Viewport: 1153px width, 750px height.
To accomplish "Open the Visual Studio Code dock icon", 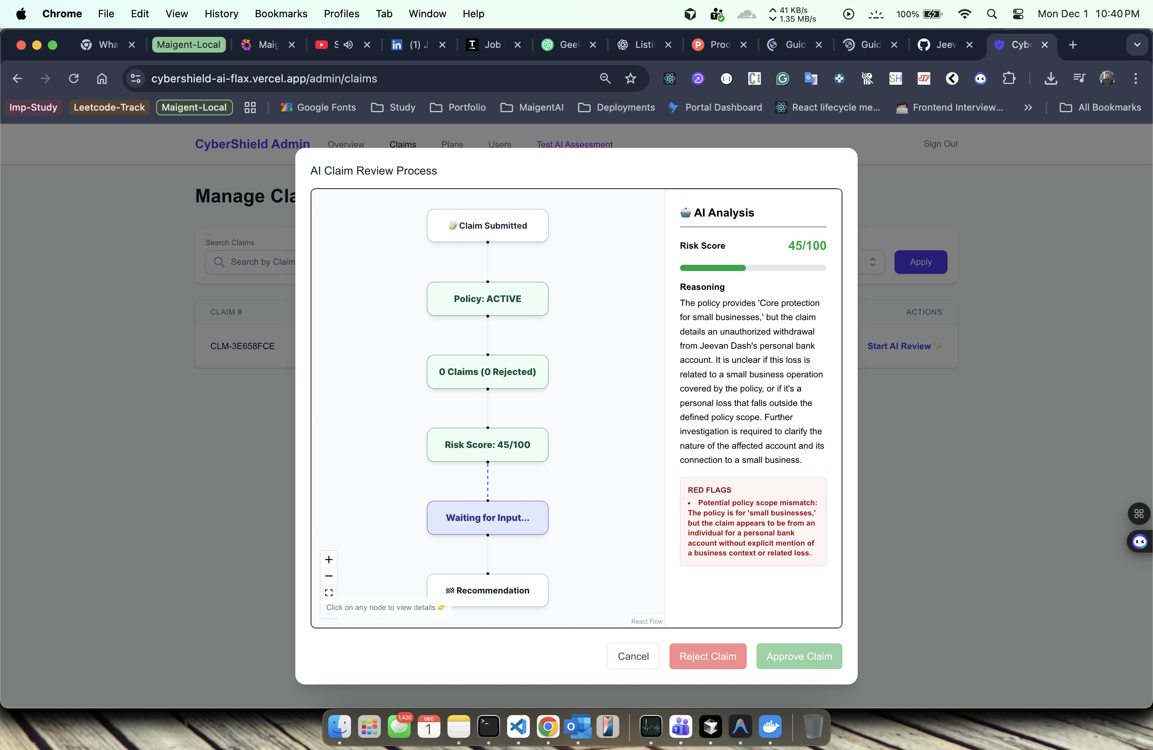I will [x=518, y=726].
